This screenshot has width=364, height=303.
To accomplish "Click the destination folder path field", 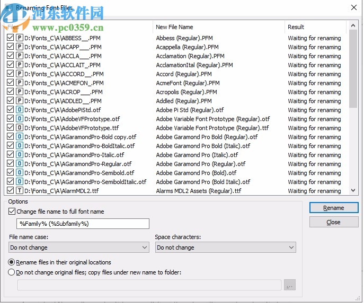I will tap(149, 284).
